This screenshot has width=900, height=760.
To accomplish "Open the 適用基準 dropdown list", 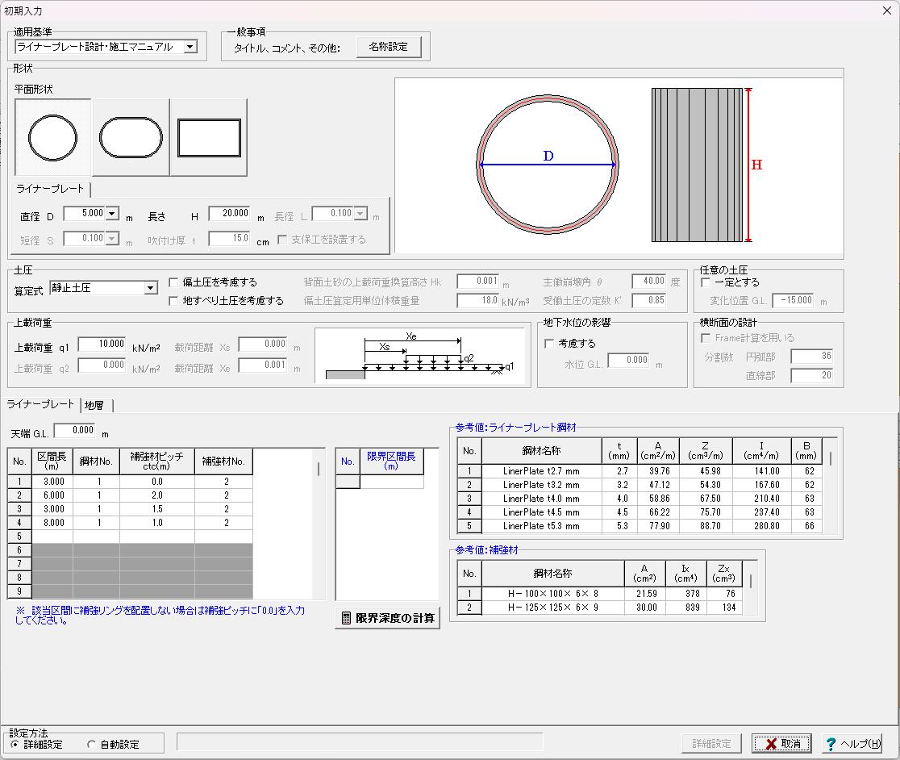I will (190, 47).
